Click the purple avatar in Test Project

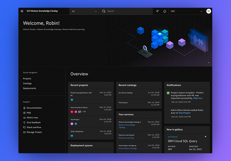72,124
